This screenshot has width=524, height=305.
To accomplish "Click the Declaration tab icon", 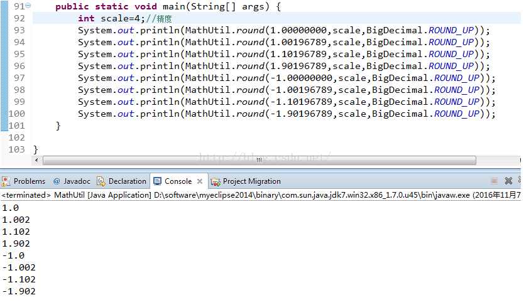I will 101,181.
